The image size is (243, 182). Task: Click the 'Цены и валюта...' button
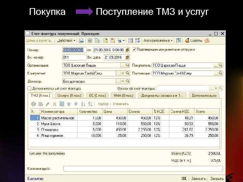pos(39,40)
